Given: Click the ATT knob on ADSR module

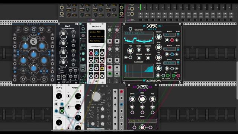Looking at the screenshot, I should (x=78, y=96).
